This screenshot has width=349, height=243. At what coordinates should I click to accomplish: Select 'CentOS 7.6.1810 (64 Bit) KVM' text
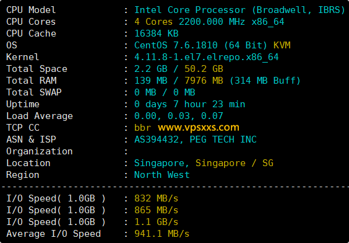point(212,45)
